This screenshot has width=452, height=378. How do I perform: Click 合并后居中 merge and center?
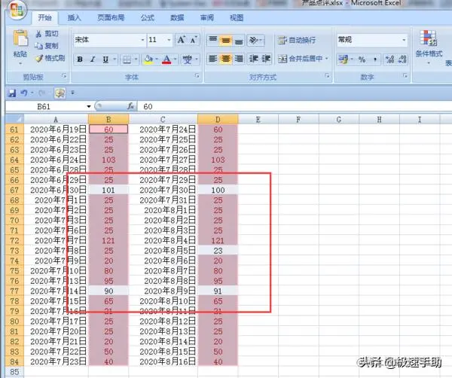click(300, 59)
